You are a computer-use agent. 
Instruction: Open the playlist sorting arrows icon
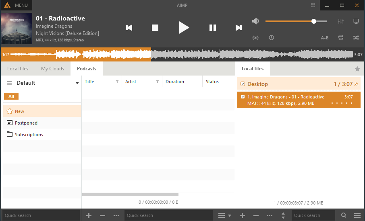click(283, 216)
